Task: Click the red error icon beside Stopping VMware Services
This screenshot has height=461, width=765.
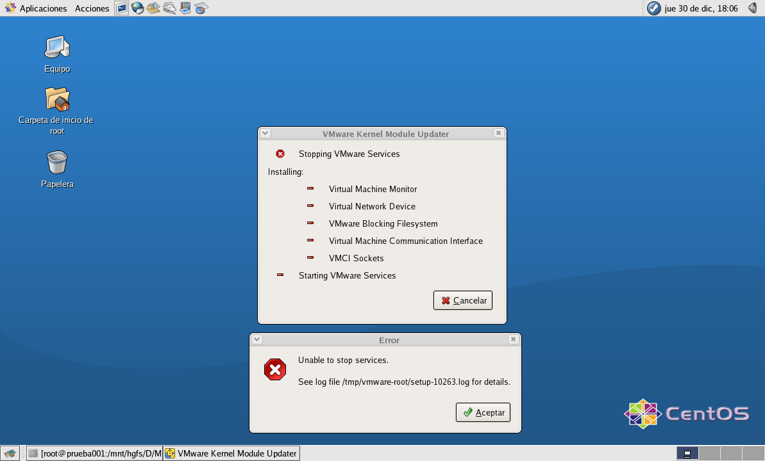Action: pos(280,154)
